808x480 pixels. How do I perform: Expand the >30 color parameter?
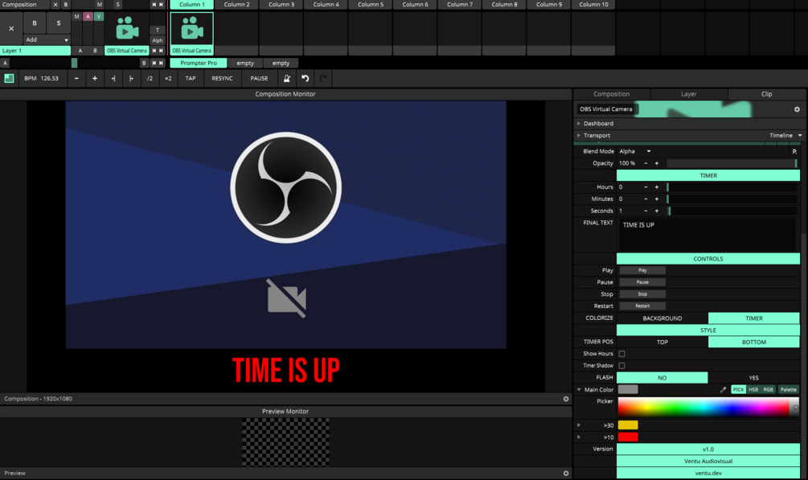point(579,425)
